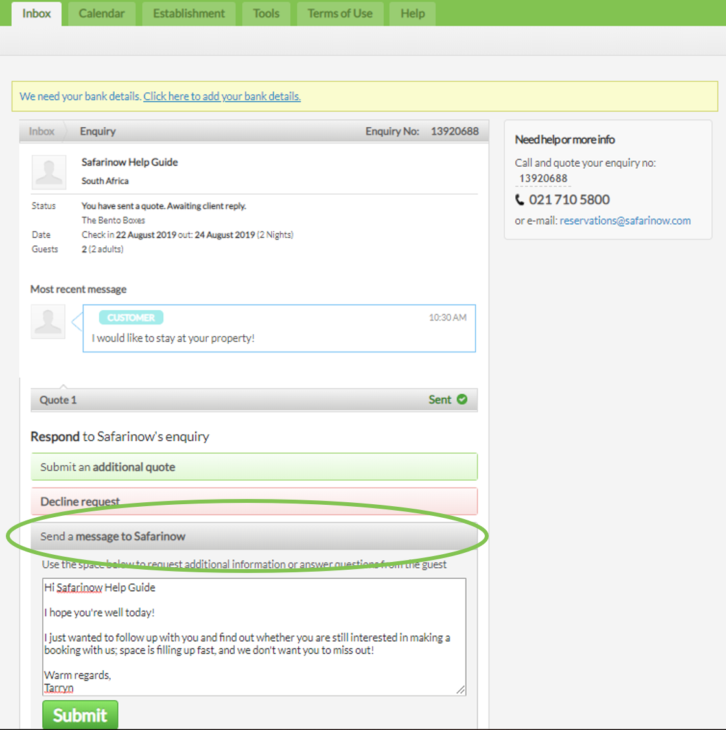This screenshot has height=730, width=726.
Task: Click the 'Need help or more info' heading
Action: click(x=565, y=140)
